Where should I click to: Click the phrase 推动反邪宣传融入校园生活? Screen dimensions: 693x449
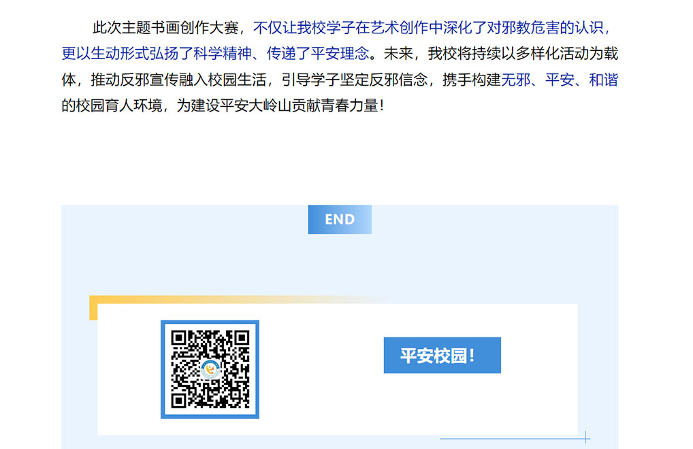coord(178,80)
